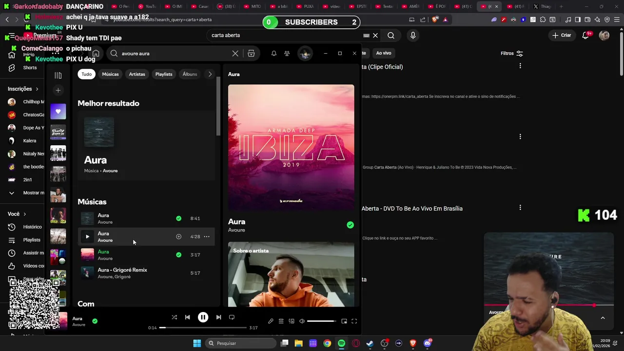
Task: Open YouTube notifications bell
Action: click(x=586, y=35)
